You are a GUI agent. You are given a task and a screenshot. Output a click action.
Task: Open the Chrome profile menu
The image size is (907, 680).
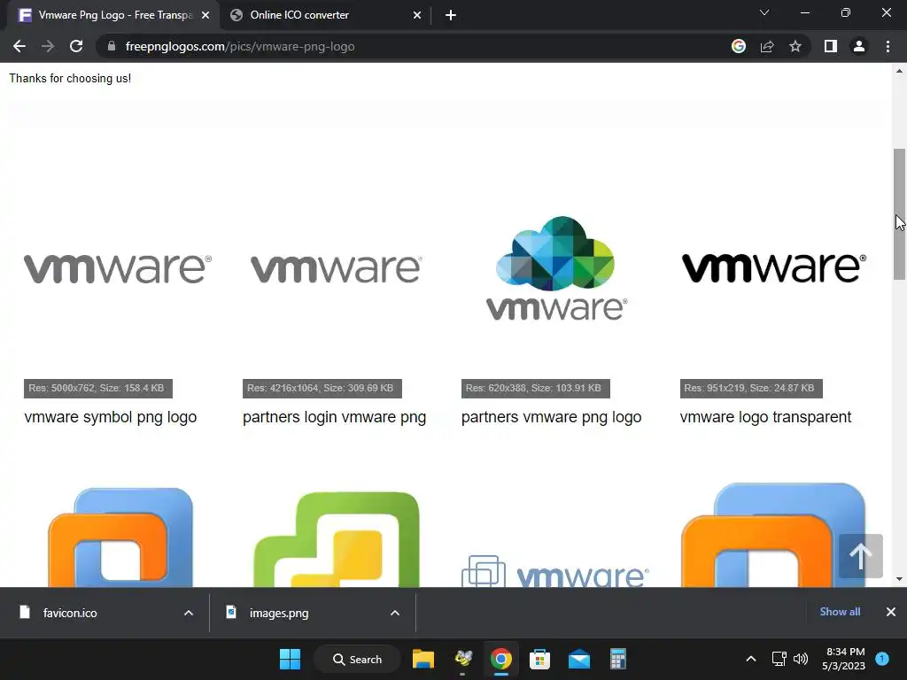pos(859,46)
